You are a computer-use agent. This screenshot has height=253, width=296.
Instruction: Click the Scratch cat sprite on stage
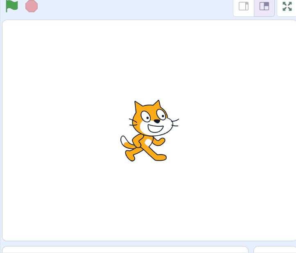pos(149,131)
